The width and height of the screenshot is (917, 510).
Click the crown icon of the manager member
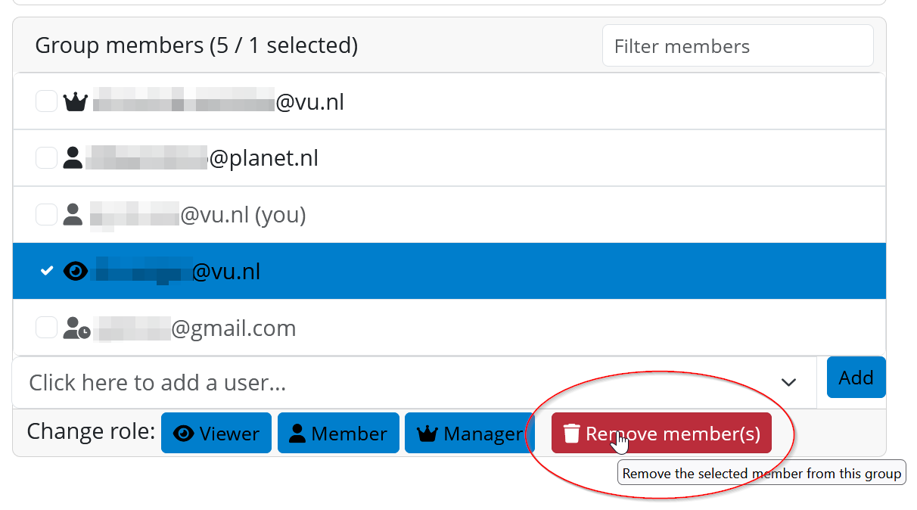(75, 101)
